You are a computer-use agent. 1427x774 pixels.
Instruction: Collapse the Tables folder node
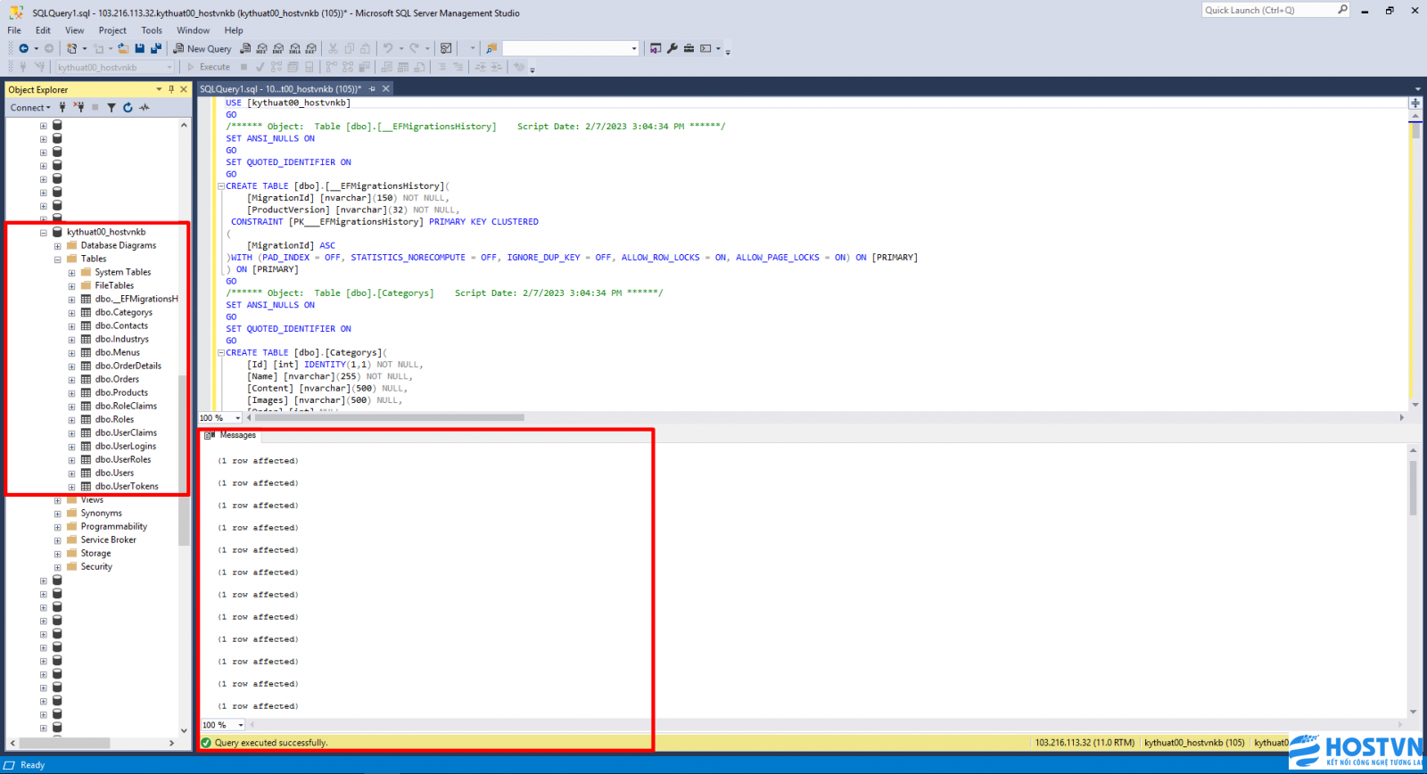[57, 259]
